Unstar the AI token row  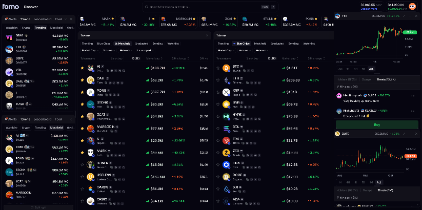83,68
